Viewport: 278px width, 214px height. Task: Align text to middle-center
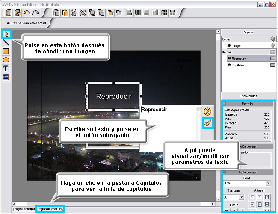[260, 205]
